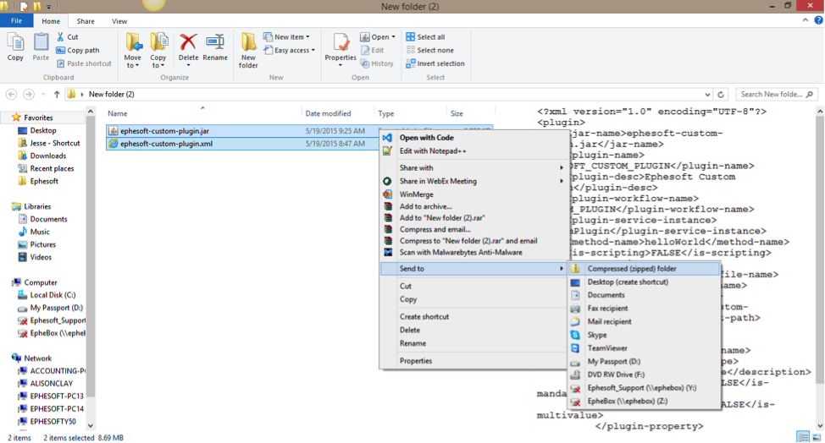
Task: Click History in the Open group
Action: point(377,63)
